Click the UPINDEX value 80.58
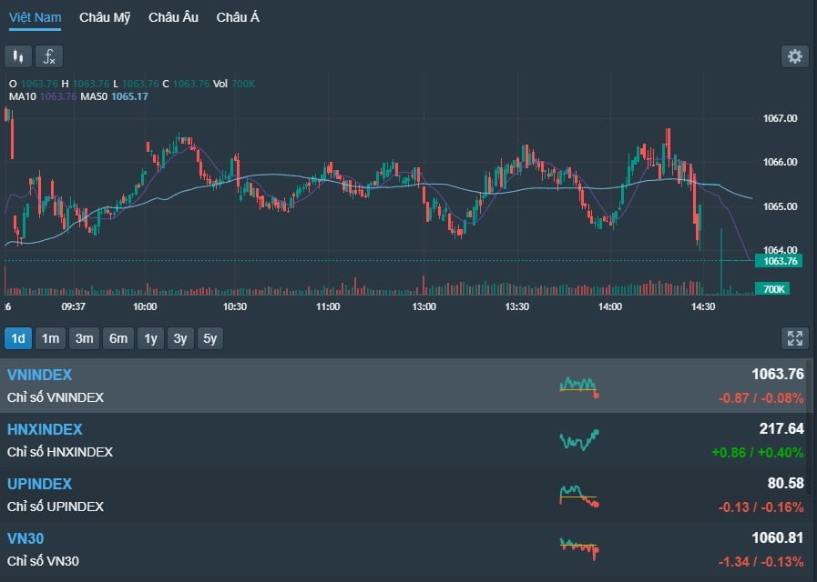The width and height of the screenshot is (817, 582). pyautogui.click(x=786, y=483)
